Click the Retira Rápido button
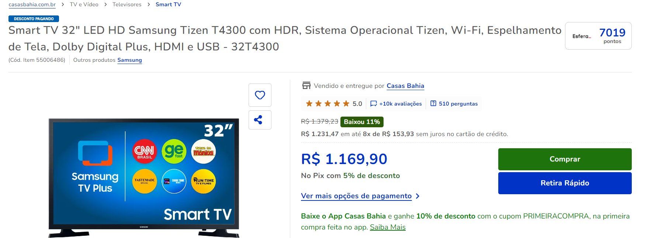This screenshot has width=648, height=238. click(565, 183)
